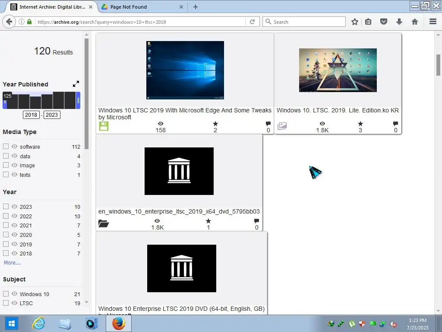Toggle the eye icon beside 2019
442x332 pixels.
tap(14, 244)
